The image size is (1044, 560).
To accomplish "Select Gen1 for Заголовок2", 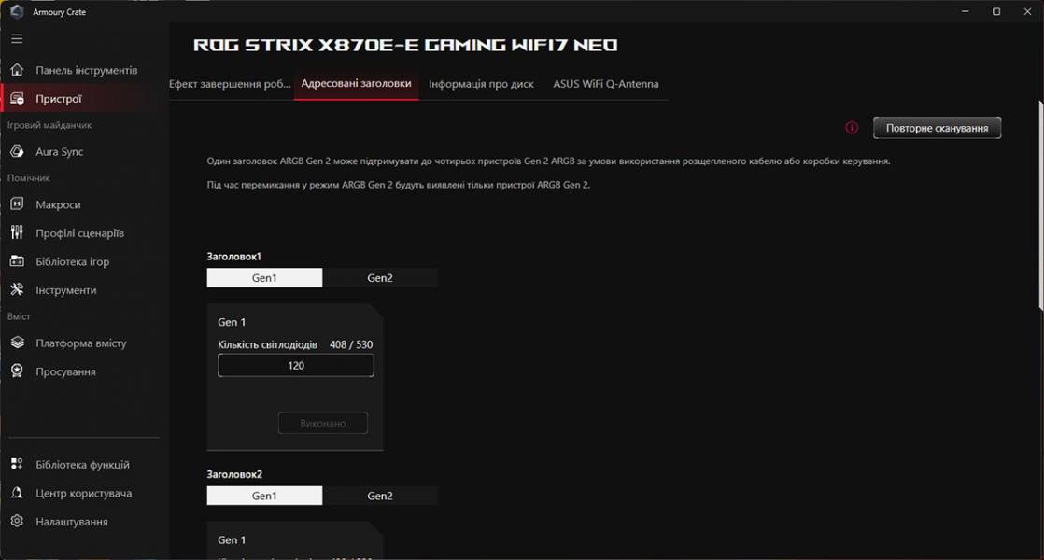I will (264, 496).
